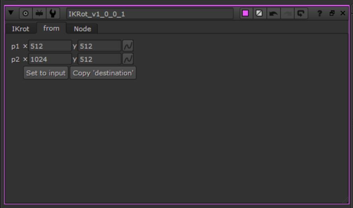The image size is (353, 208).
Task: Click the redo arrow icon
Action: tap(287, 14)
